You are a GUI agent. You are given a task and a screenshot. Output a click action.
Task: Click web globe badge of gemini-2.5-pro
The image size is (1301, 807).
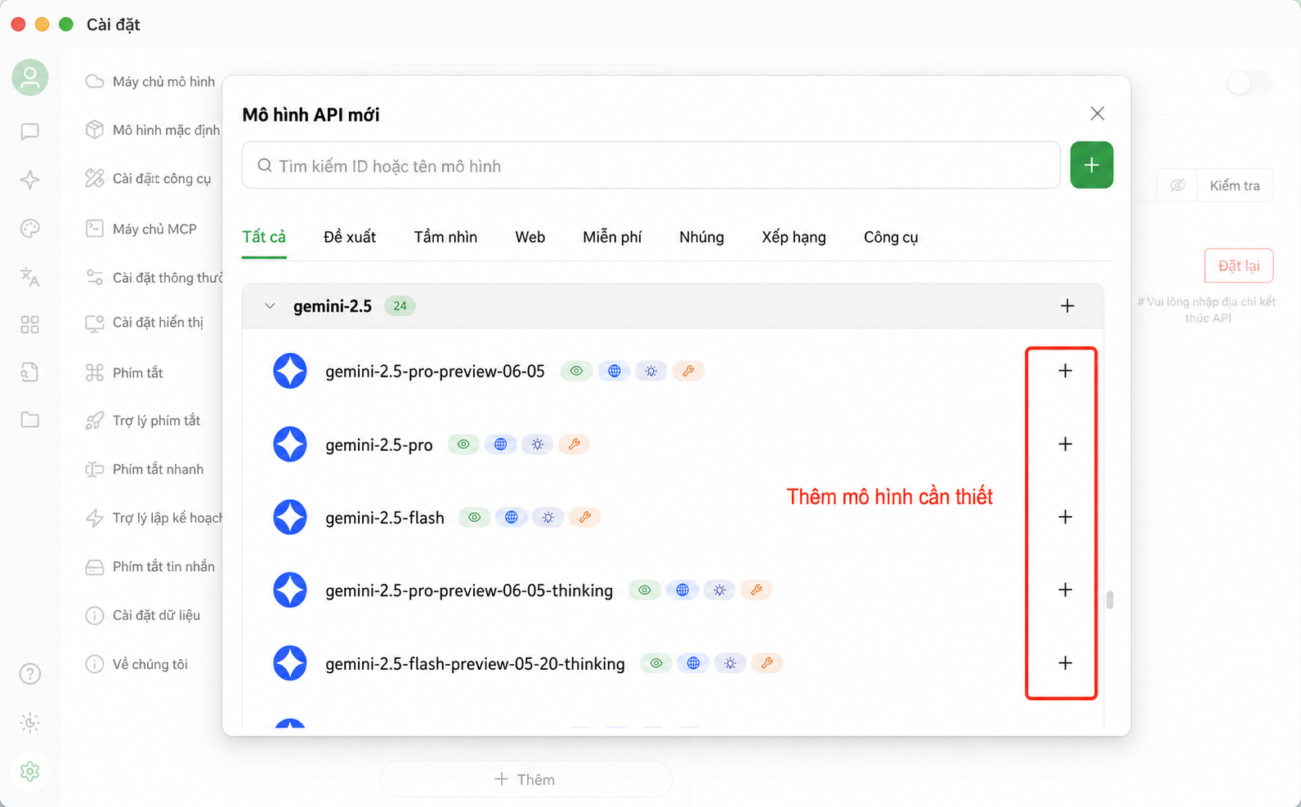[501, 444]
